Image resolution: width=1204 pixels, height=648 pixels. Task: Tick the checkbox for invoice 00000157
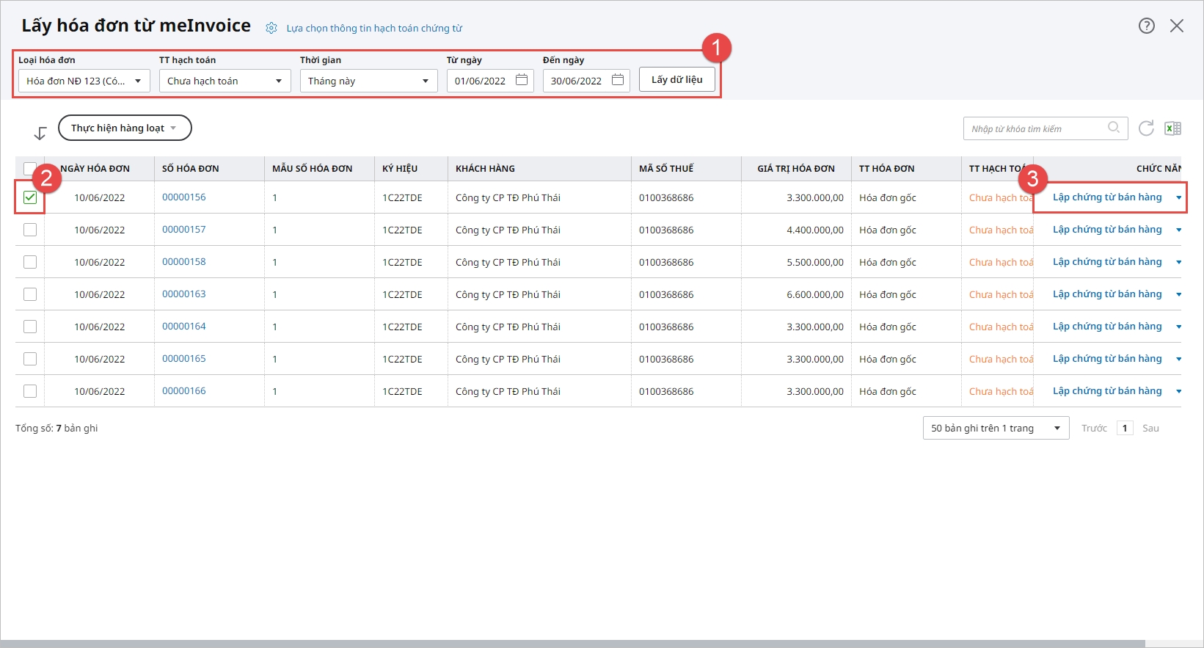30,230
